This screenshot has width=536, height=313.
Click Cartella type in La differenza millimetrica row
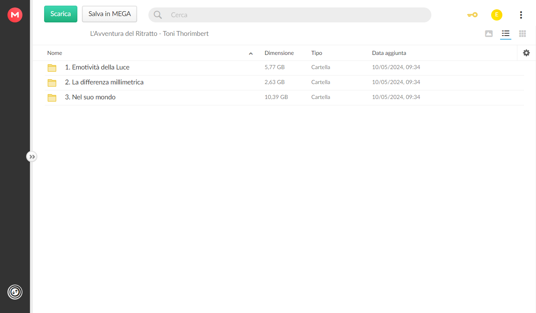coord(321,82)
